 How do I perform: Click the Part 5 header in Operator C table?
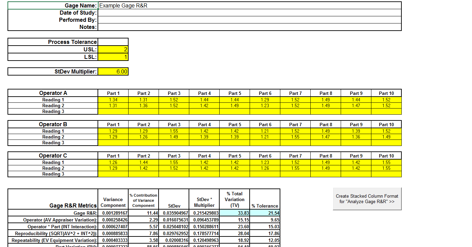235,156
